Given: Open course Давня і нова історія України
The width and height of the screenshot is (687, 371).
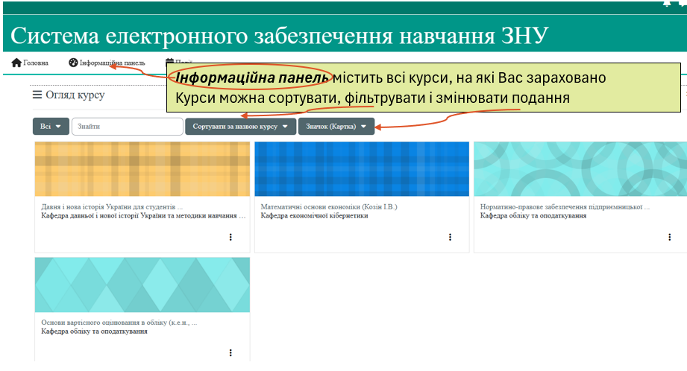Looking at the screenshot, I should pyautogui.click(x=112, y=206).
